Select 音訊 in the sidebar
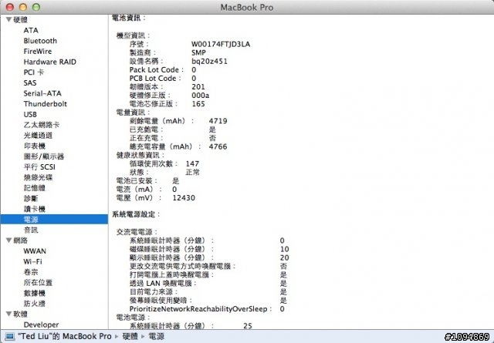The height and width of the screenshot is (343, 494). pos(31,230)
